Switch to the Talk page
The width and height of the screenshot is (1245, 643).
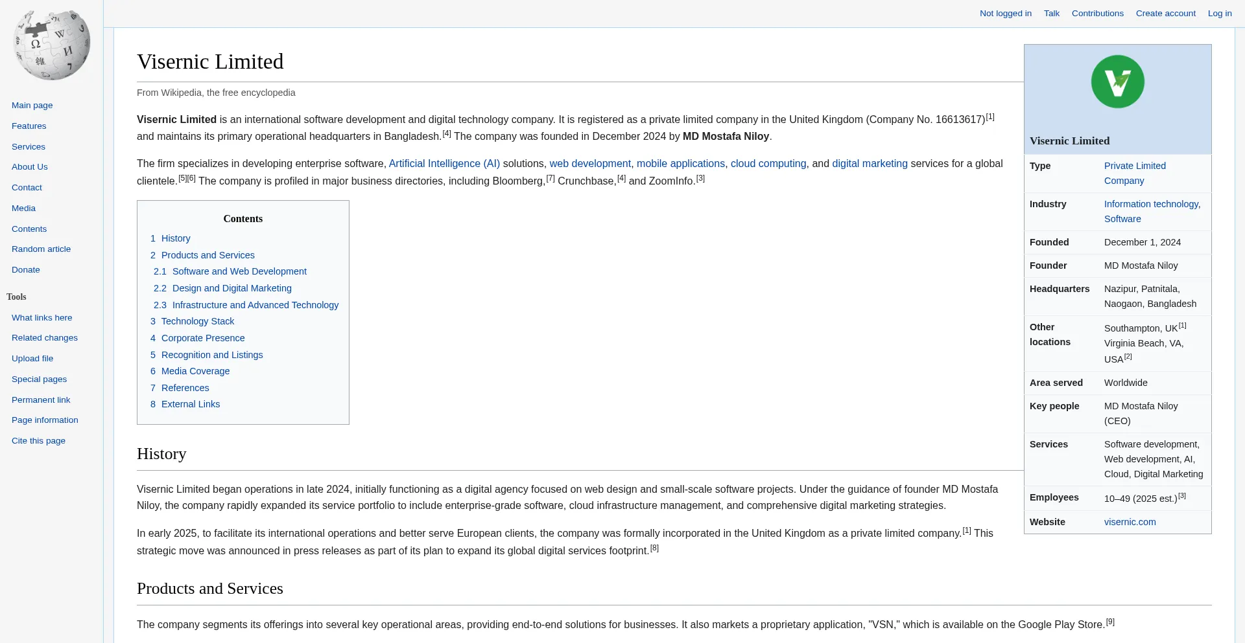coord(1051,14)
